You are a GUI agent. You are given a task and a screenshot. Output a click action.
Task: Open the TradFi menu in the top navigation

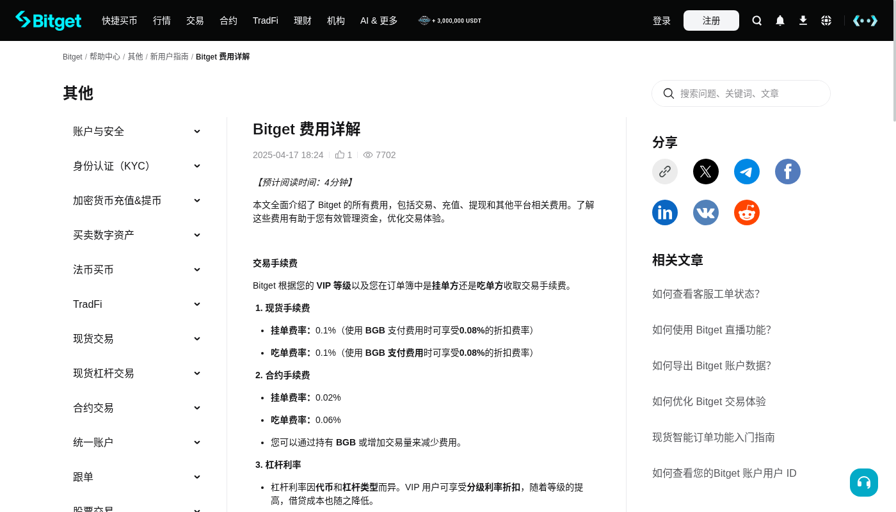click(266, 20)
